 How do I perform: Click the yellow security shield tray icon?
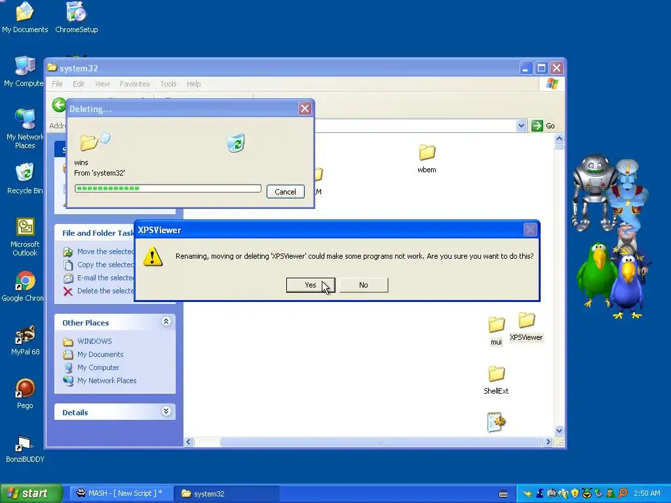coord(575,493)
